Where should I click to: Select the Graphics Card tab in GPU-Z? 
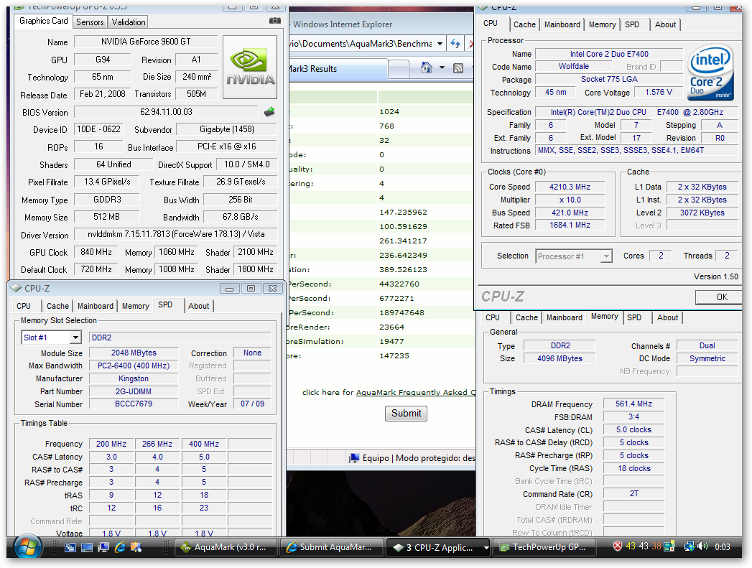click(44, 21)
